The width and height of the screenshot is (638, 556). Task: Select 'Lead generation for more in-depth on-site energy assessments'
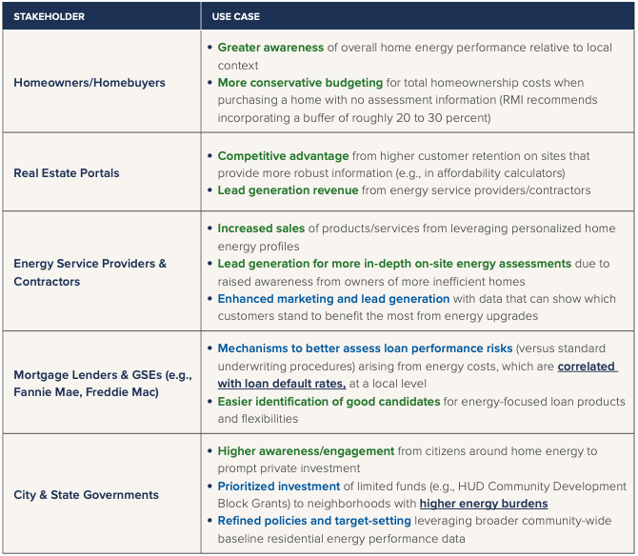(x=394, y=264)
